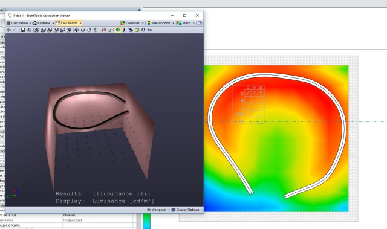Select the third cube view preset icon
This screenshot has height=229, width=387.
(x=50, y=30)
